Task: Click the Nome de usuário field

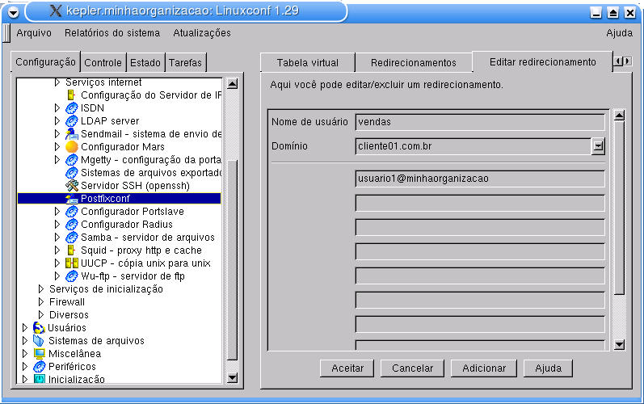Action: [480, 122]
